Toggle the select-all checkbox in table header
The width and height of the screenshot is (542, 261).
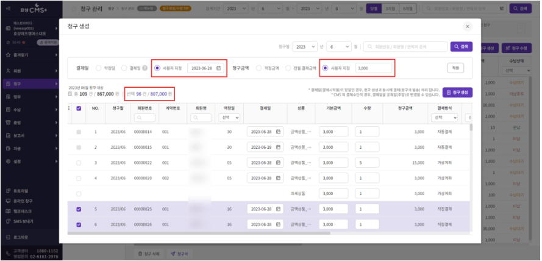[x=79, y=108]
